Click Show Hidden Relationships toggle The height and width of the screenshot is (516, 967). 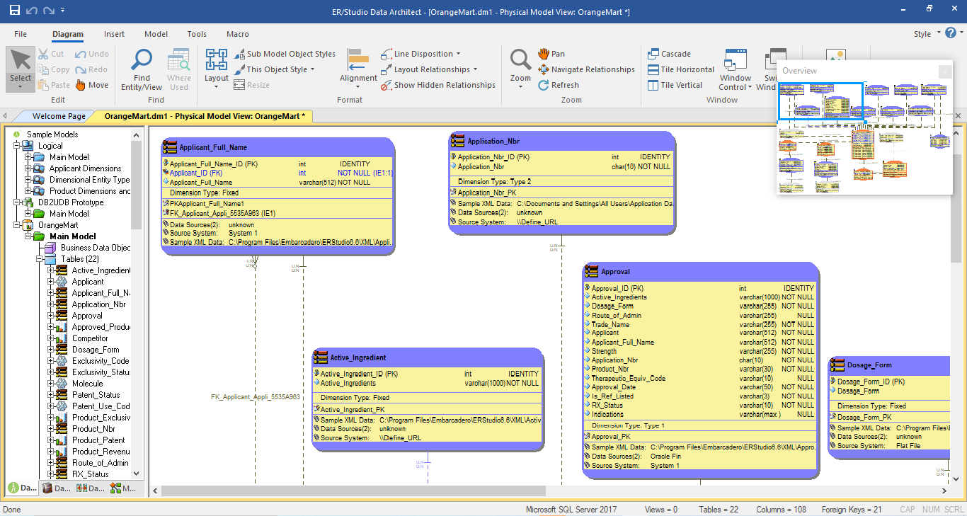click(x=438, y=85)
